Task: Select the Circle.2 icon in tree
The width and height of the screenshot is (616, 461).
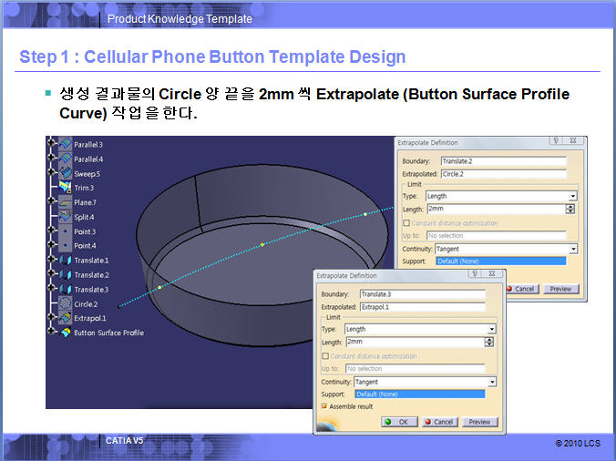Action: pos(65,303)
